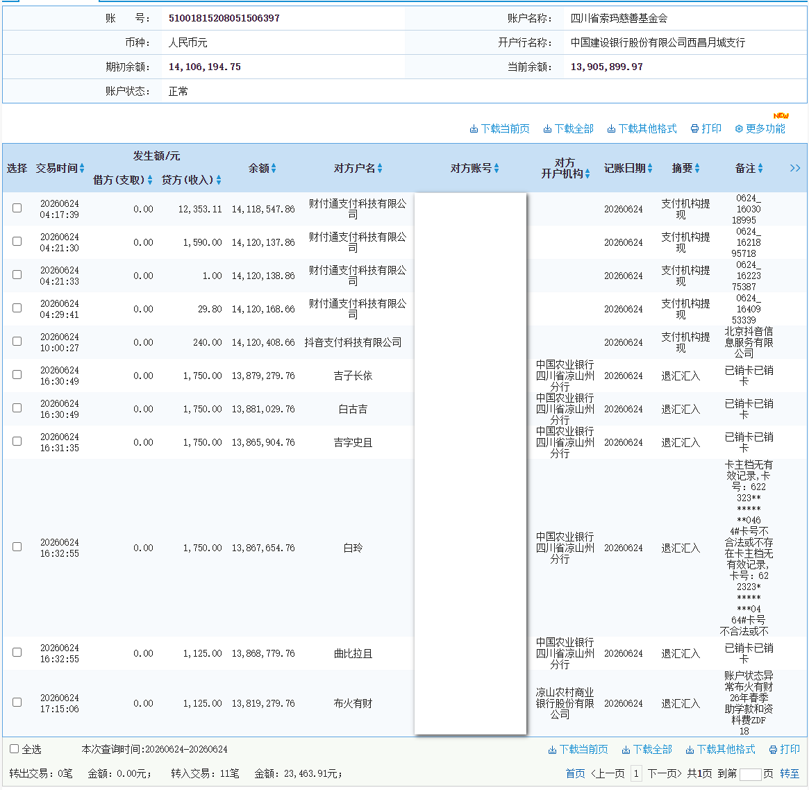Click the 更多功能 gear icon
Screen dimensions: 809x790
[x=739, y=129]
